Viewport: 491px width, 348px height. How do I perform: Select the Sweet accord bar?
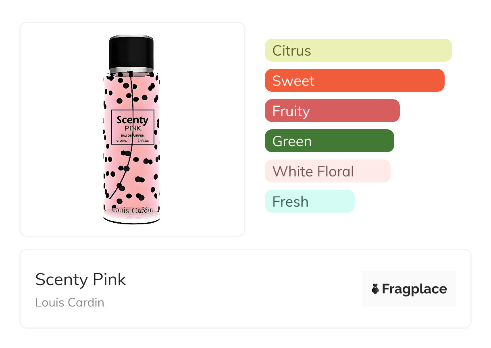tap(354, 81)
